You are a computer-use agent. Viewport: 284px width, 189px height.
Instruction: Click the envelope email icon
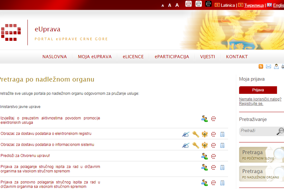coord(268,66)
